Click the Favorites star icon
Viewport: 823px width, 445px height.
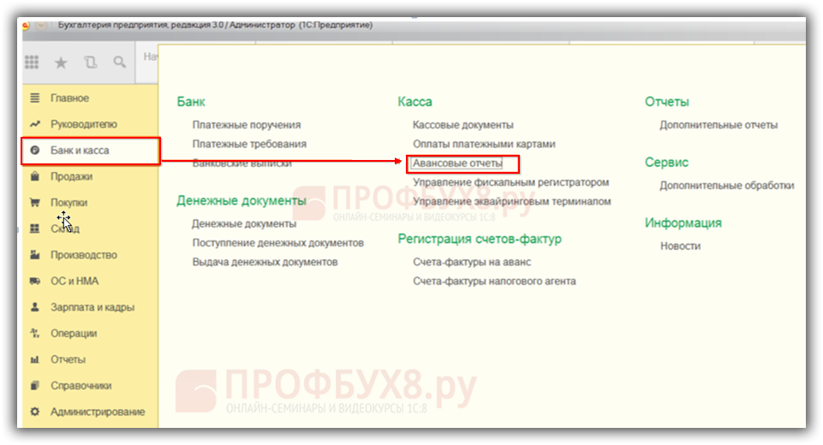pyautogui.click(x=61, y=62)
